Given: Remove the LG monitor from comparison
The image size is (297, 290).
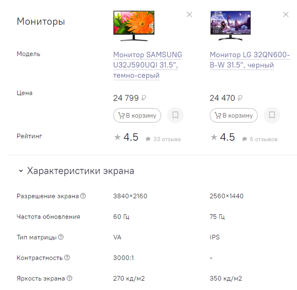Looking at the screenshot, I should click(286, 14).
